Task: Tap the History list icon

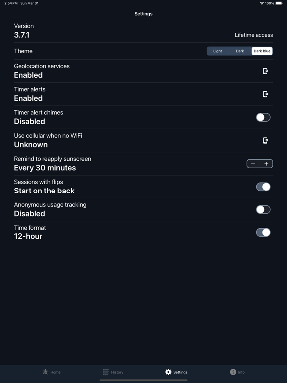Action: coord(106,372)
